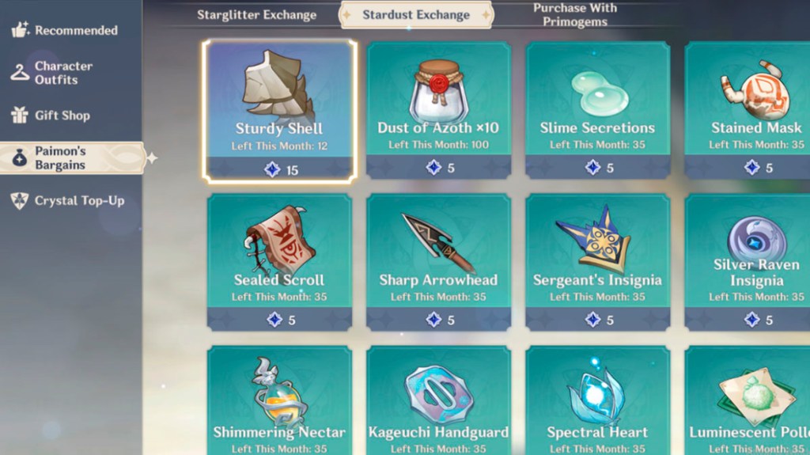Select the Kageuchi Handguard item icon
The width and height of the screenshot is (810, 455).
point(438,395)
